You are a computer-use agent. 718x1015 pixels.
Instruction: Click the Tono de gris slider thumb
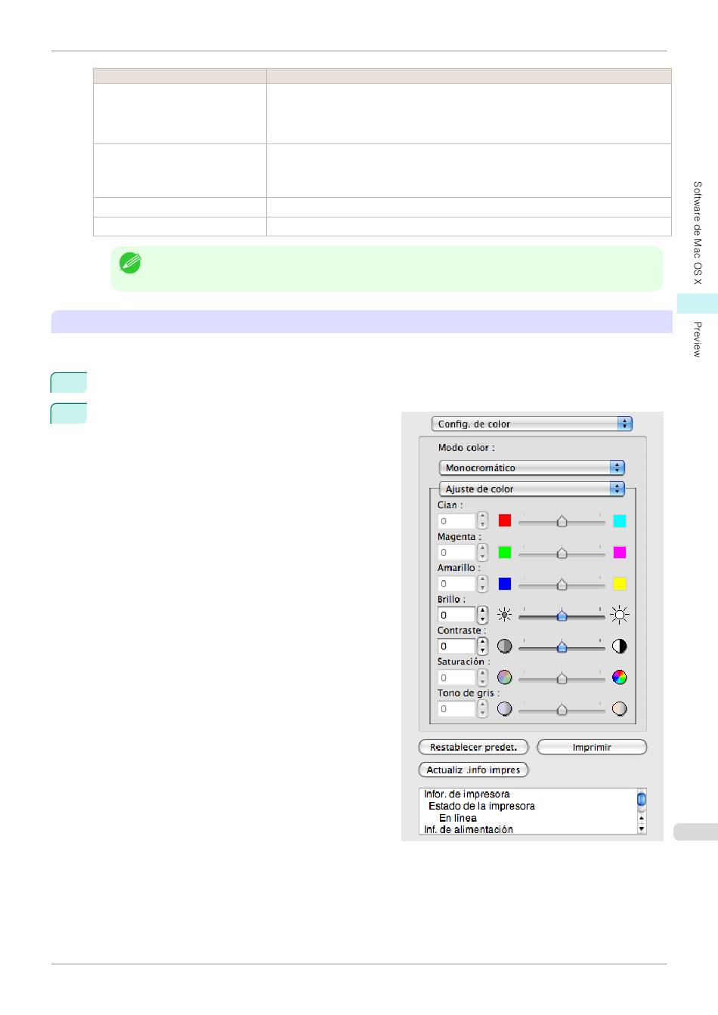coord(562,709)
